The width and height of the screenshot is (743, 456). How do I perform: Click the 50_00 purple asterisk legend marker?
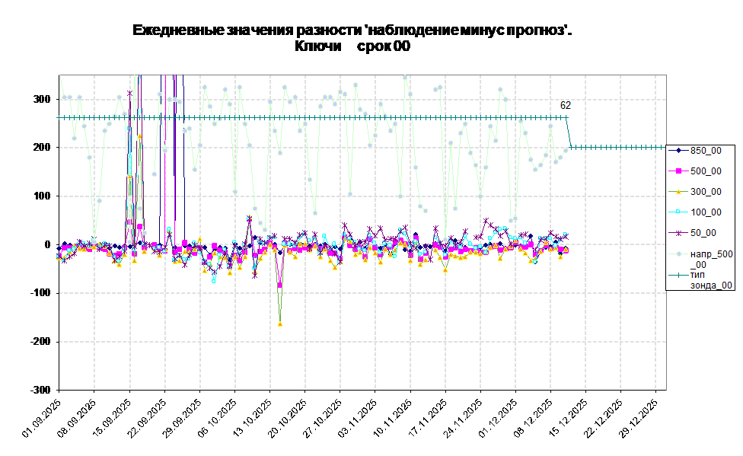pos(678,233)
